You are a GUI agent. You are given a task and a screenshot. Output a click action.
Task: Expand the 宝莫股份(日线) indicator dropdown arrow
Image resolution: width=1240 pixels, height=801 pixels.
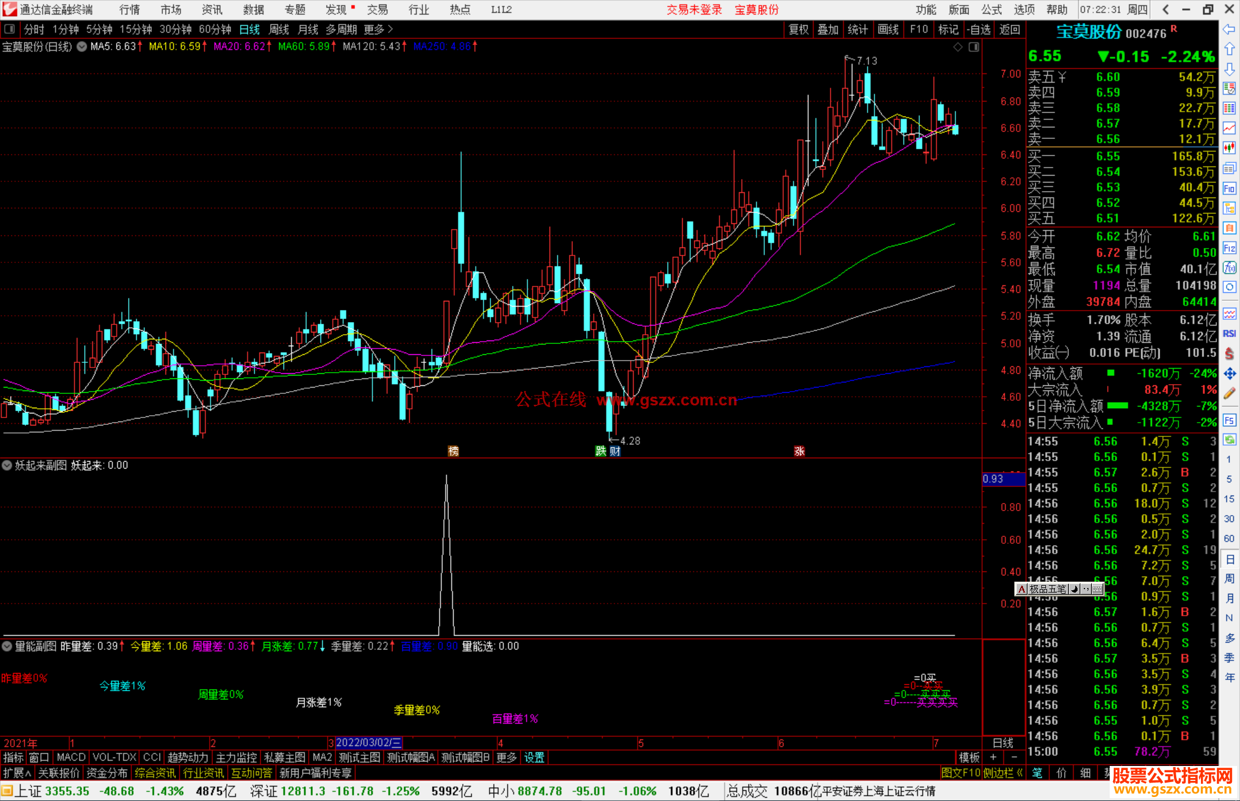point(82,47)
